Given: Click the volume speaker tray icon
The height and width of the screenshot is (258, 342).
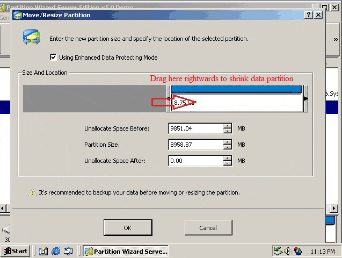Looking at the screenshot, I should click(288, 251).
